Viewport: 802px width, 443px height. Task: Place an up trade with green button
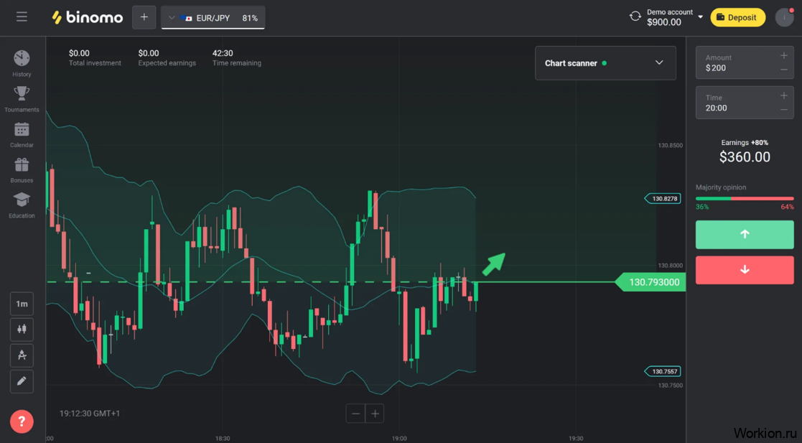(745, 234)
